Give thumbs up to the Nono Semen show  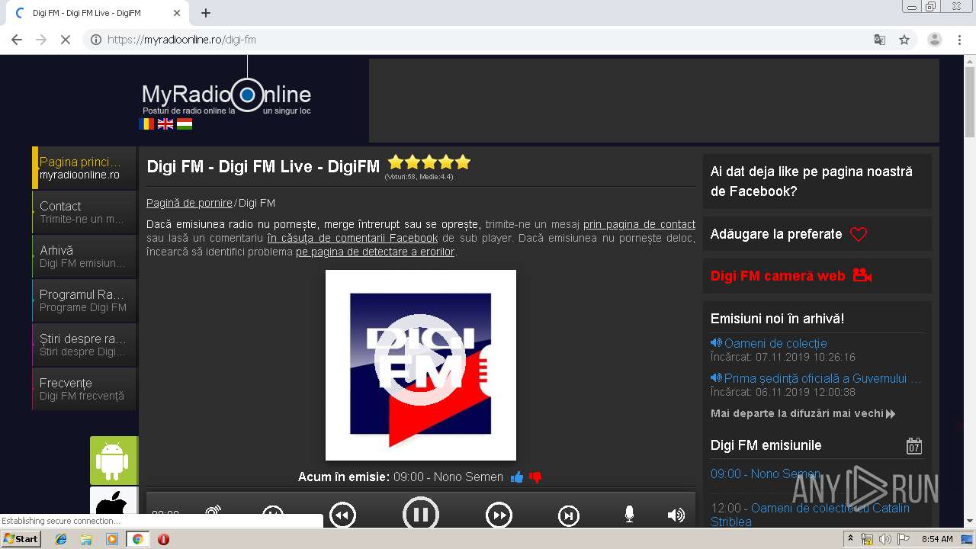coord(517,477)
